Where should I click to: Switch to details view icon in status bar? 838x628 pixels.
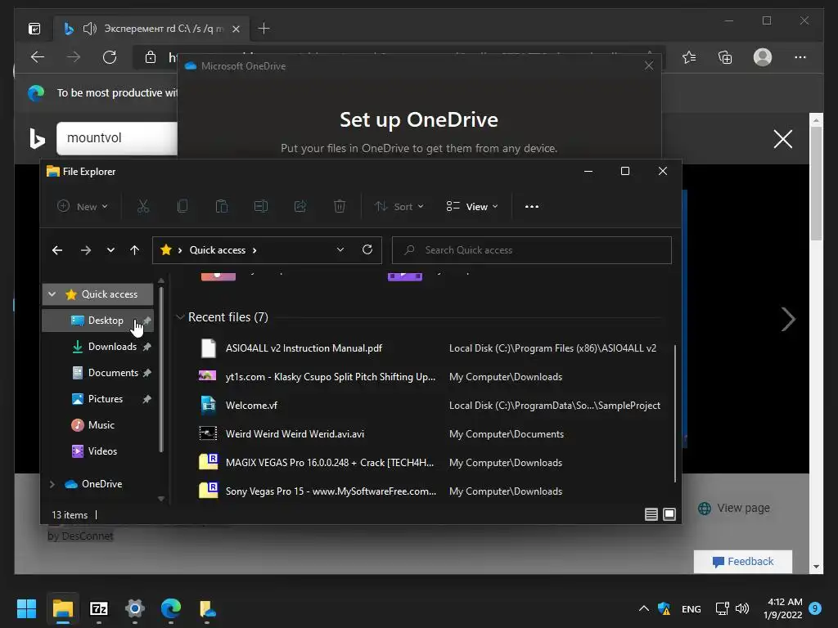(x=651, y=514)
